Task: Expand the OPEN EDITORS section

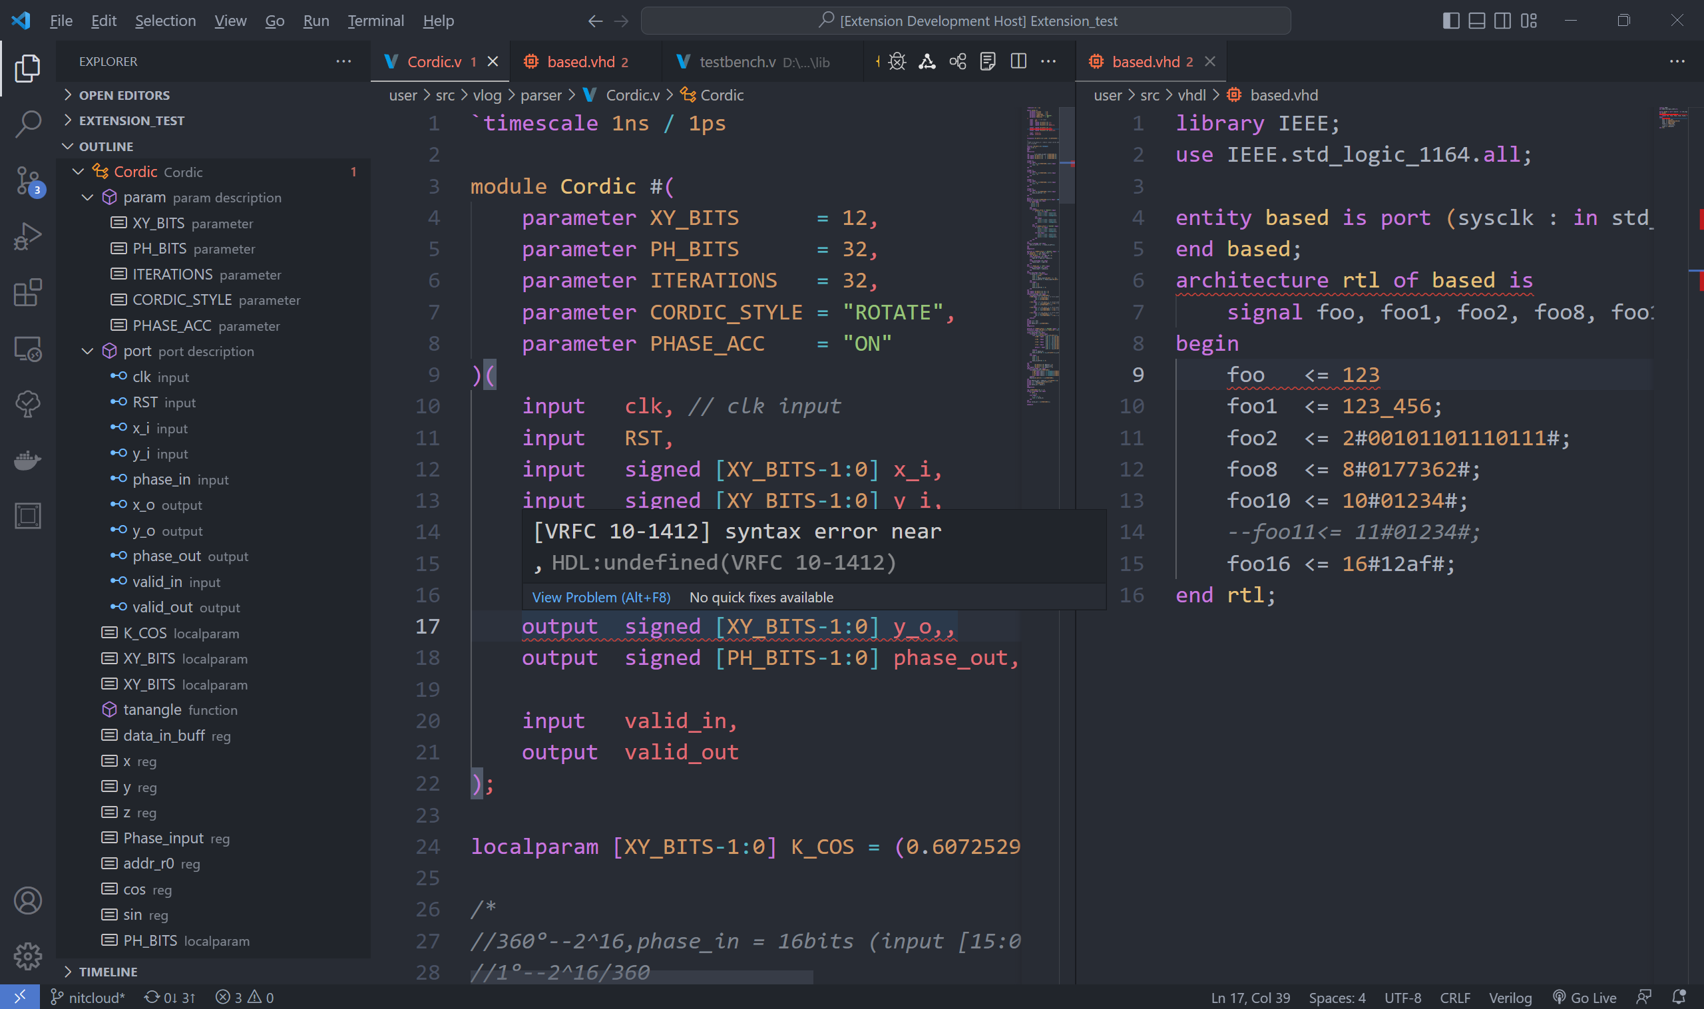Action: (x=124, y=95)
